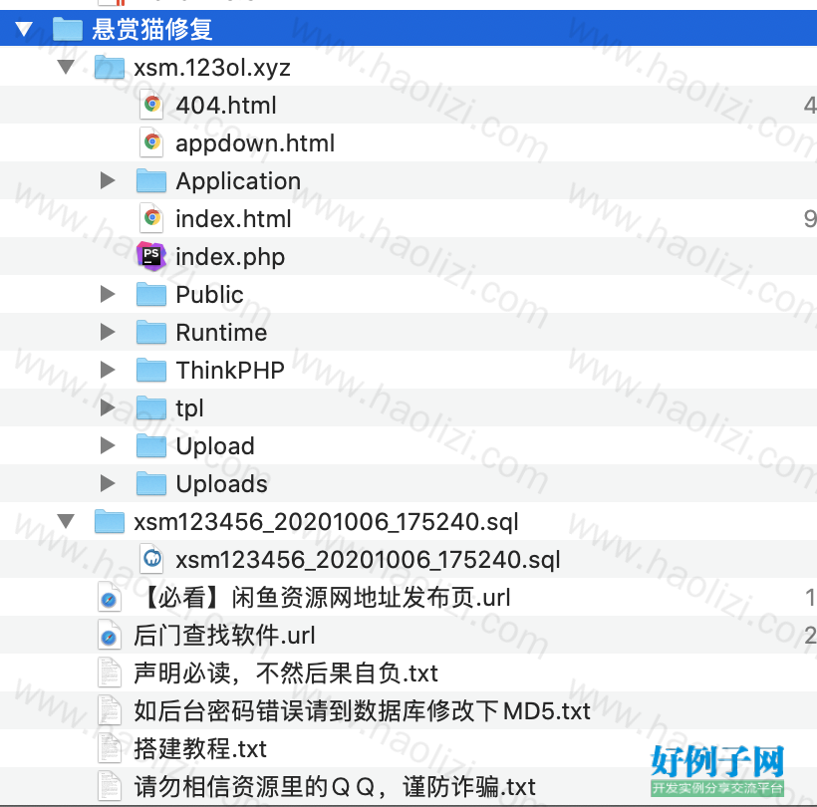Viewport: 817px width, 807px height.
Task: Click the Runtime folder icon
Action: point(151,332)
